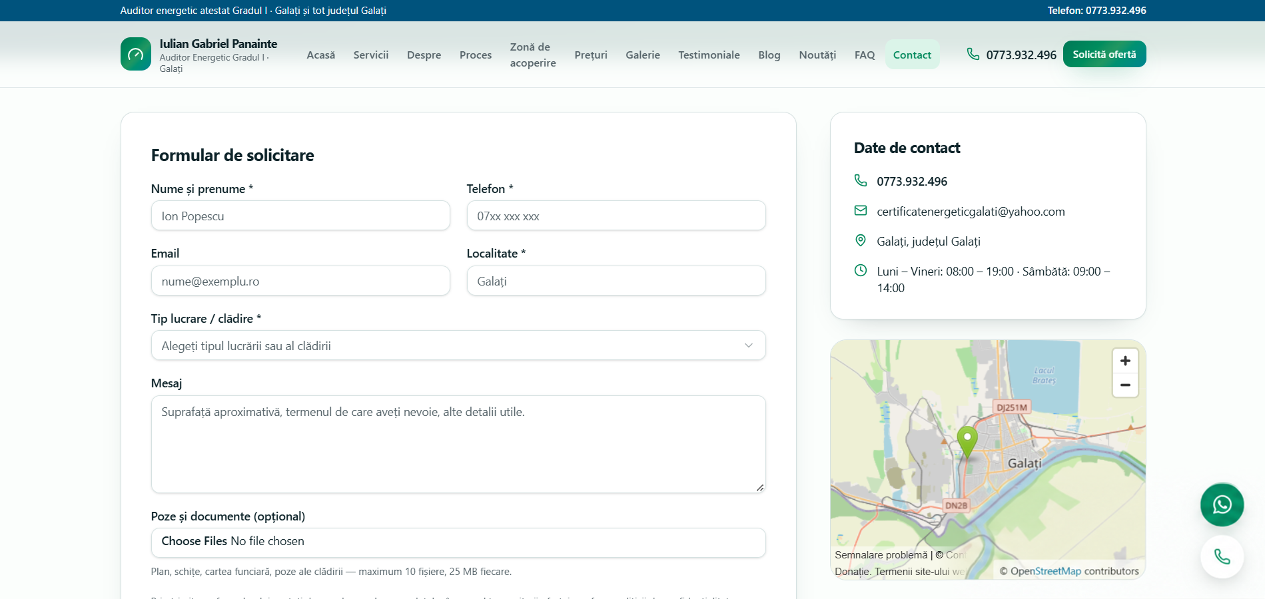Expand the Tip lucrare / clădire dropdown
The image size is (1265, 599).
point(458,345)
